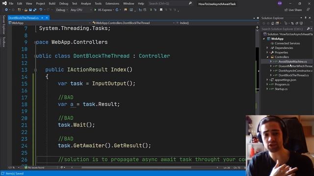This screenshot has width=314, height=176.
Task: Collapse the Index() method outlining at line 13
Action: click(x=35, y=70)
